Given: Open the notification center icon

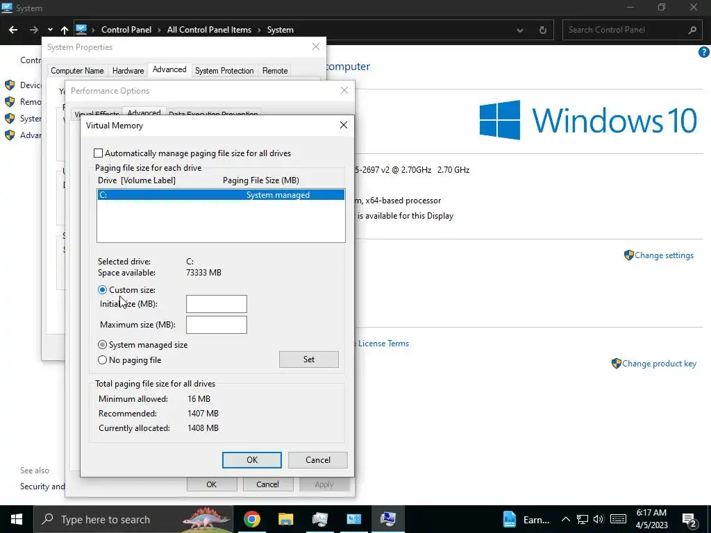Looking at the screenshot, I should [x=689, y=520].
